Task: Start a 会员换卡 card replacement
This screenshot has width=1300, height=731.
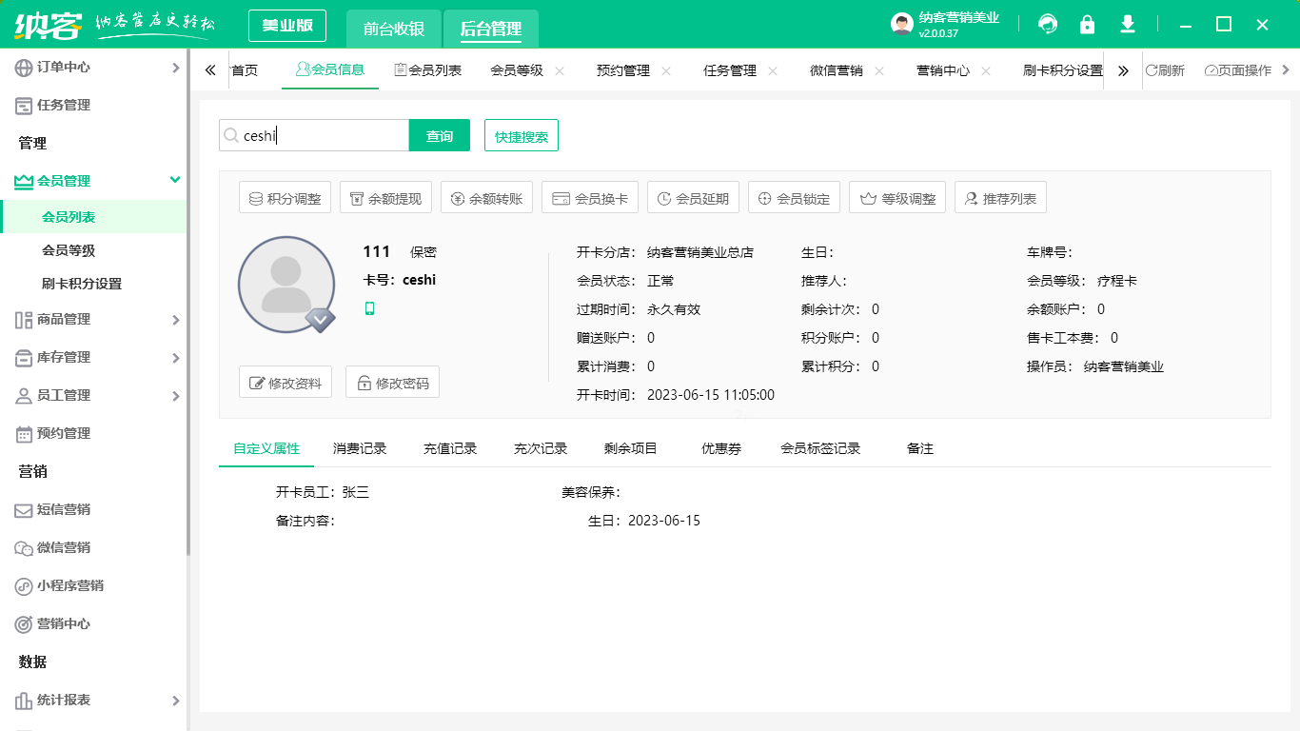Action: [589, 197]
